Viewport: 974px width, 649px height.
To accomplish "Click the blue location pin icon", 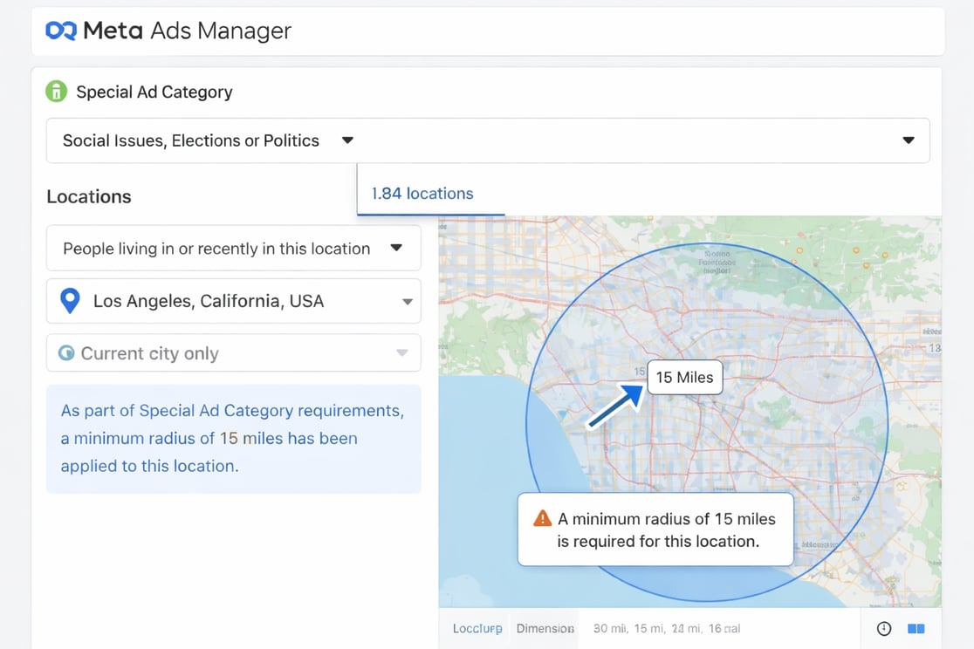I will 70,301.
